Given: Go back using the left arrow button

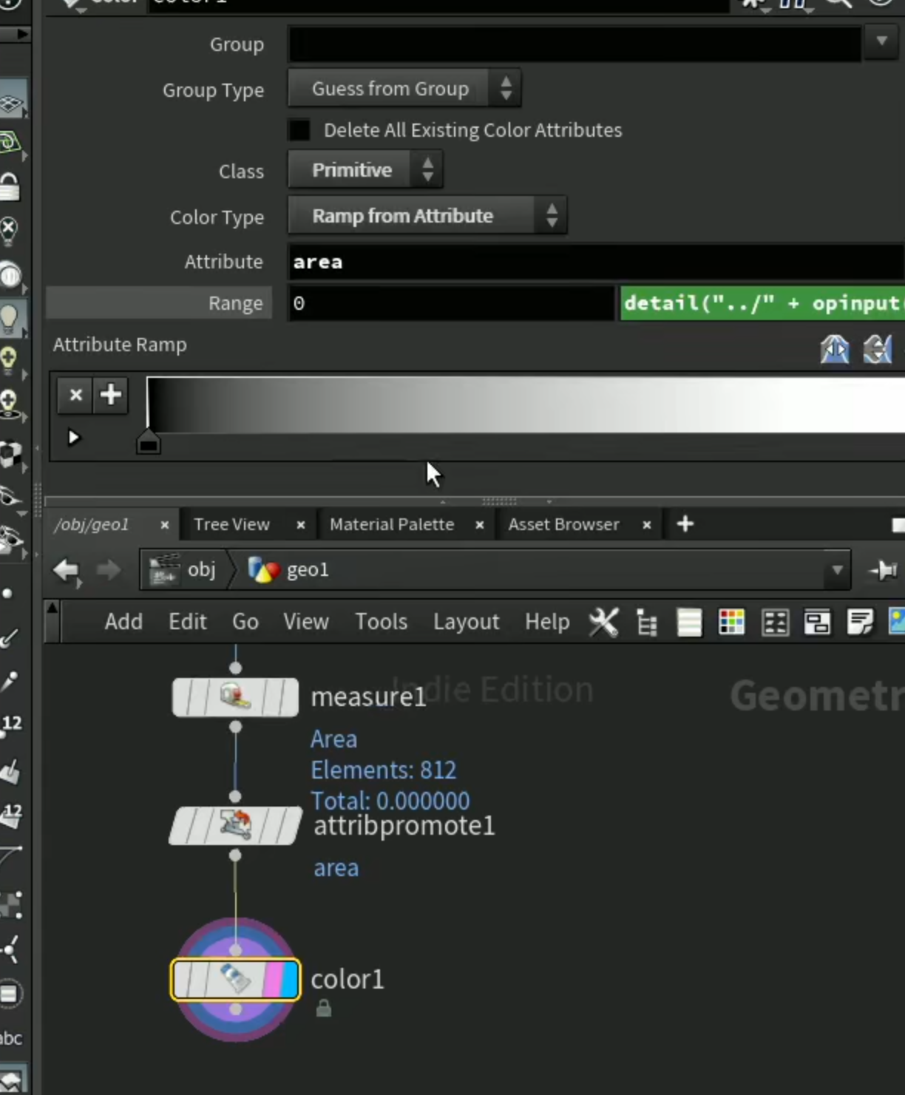Looking at the screenshot, I should (x=67, y=570).
